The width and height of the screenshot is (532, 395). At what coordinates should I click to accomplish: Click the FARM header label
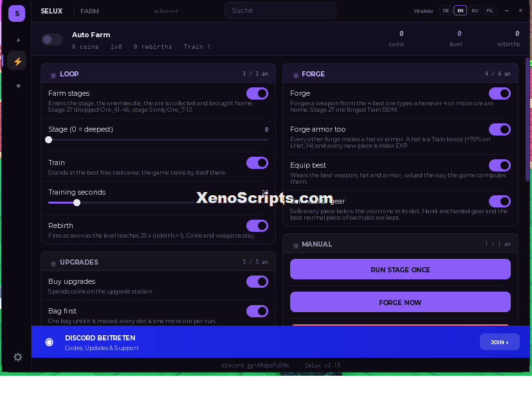click(x=89, y=11)
